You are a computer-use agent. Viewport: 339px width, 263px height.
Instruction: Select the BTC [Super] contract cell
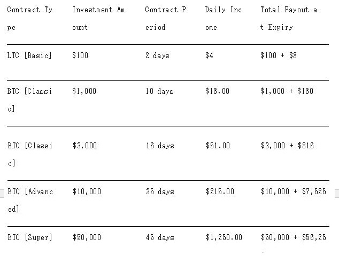point(30,237)
